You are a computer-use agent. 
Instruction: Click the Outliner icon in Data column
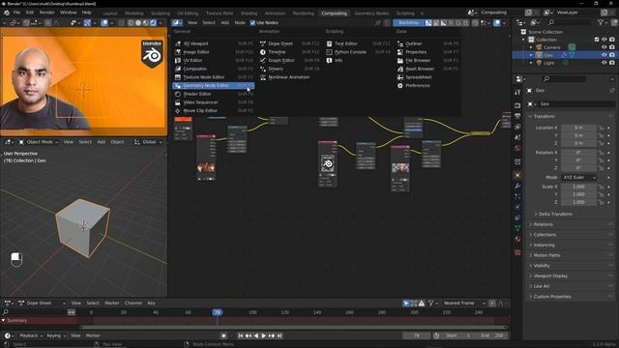click(x=399, y=43)
